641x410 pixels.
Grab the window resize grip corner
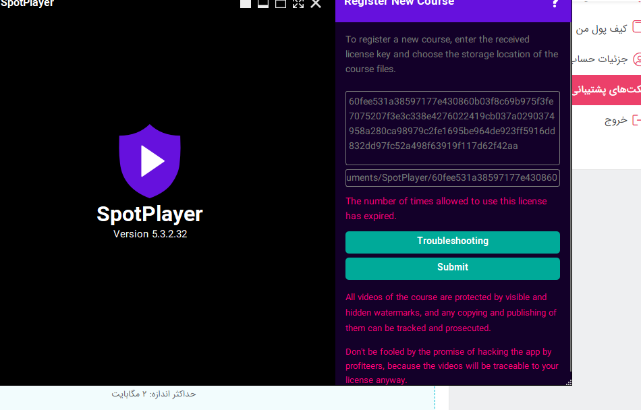click(x=568, y=382)
